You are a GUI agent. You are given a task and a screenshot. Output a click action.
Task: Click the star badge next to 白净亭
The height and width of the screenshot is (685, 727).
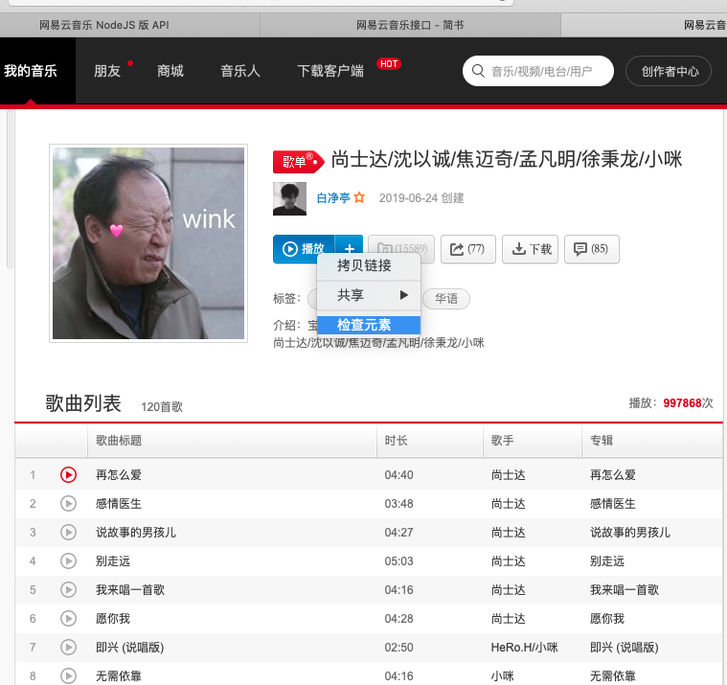click(359, 198)
